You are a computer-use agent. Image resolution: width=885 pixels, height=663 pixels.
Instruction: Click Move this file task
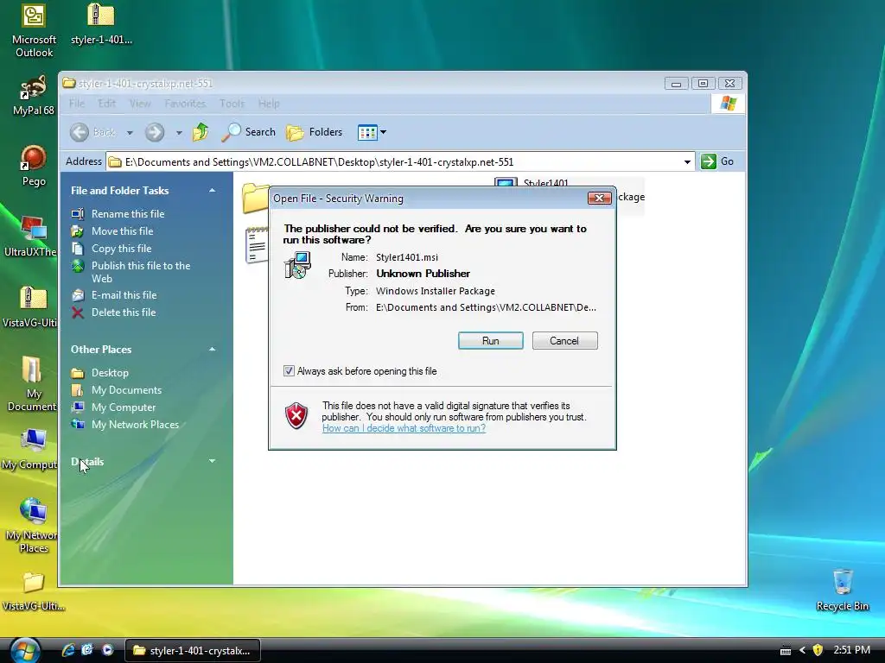tap(112, 231)
